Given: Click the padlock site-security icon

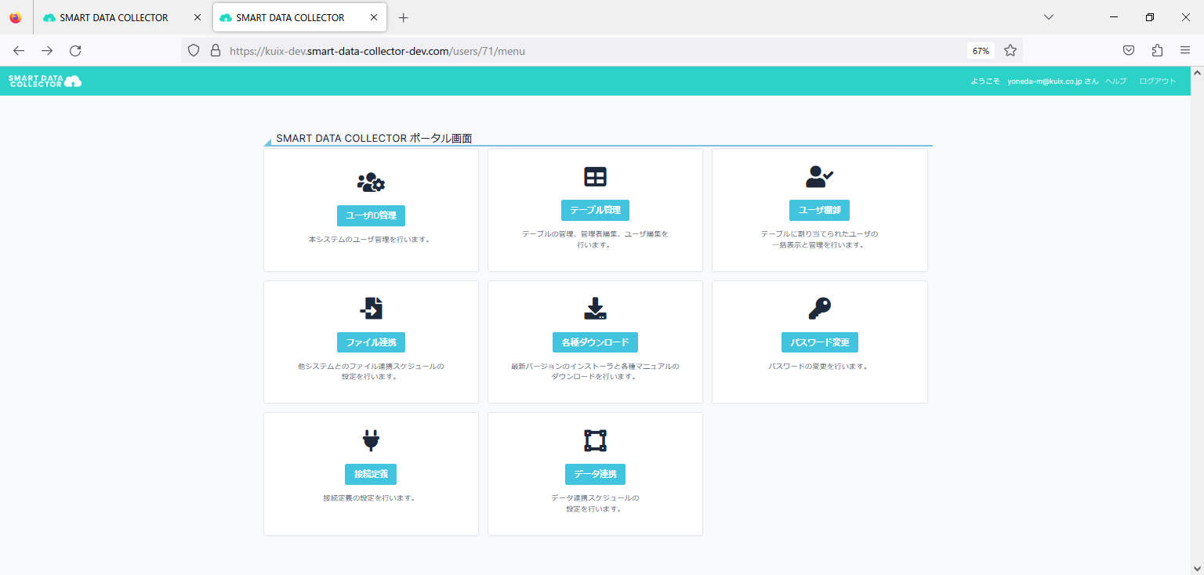Looking at the screenshot, I should pos(216,51).
